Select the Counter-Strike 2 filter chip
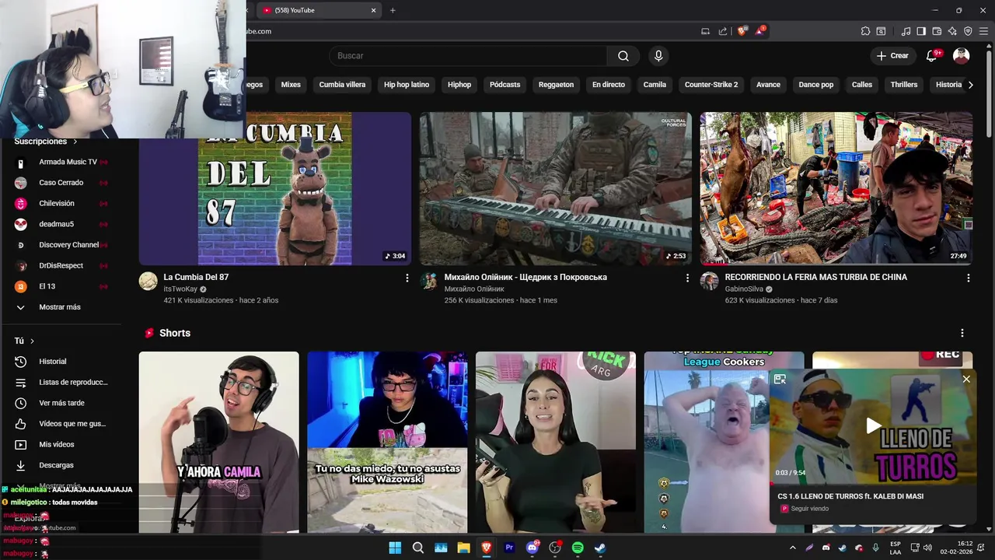The image size is (995, 560). 711,85
